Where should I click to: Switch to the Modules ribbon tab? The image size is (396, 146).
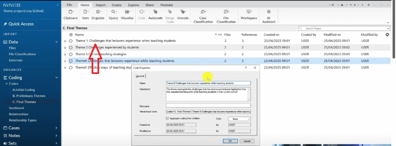[167, 5]
